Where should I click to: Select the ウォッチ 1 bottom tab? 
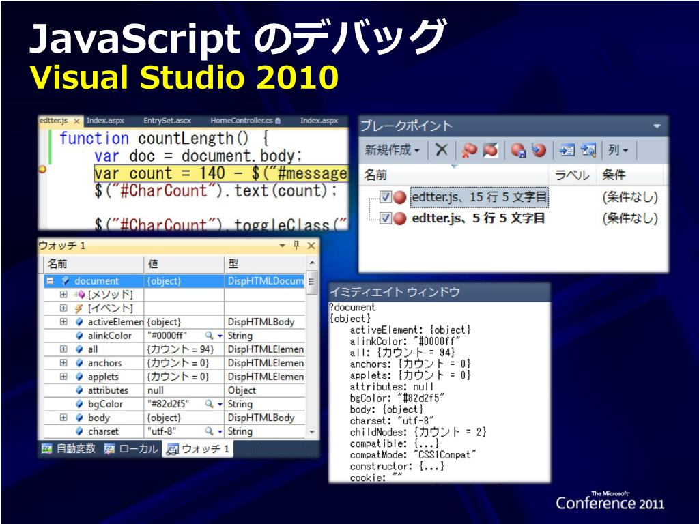198,449
